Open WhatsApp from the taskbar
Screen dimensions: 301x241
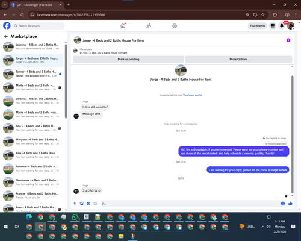pos(75,217)
